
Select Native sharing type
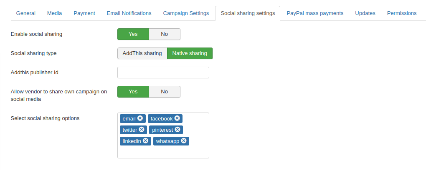190,53
